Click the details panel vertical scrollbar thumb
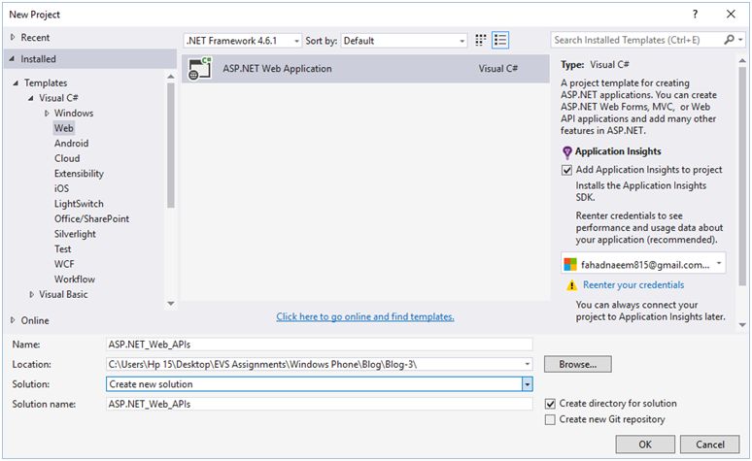This screenshot has height=461, width=752. pos(742,178)
